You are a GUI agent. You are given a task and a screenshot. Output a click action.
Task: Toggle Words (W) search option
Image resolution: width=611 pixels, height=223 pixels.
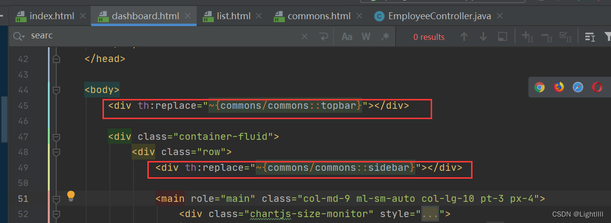(366, 36)
